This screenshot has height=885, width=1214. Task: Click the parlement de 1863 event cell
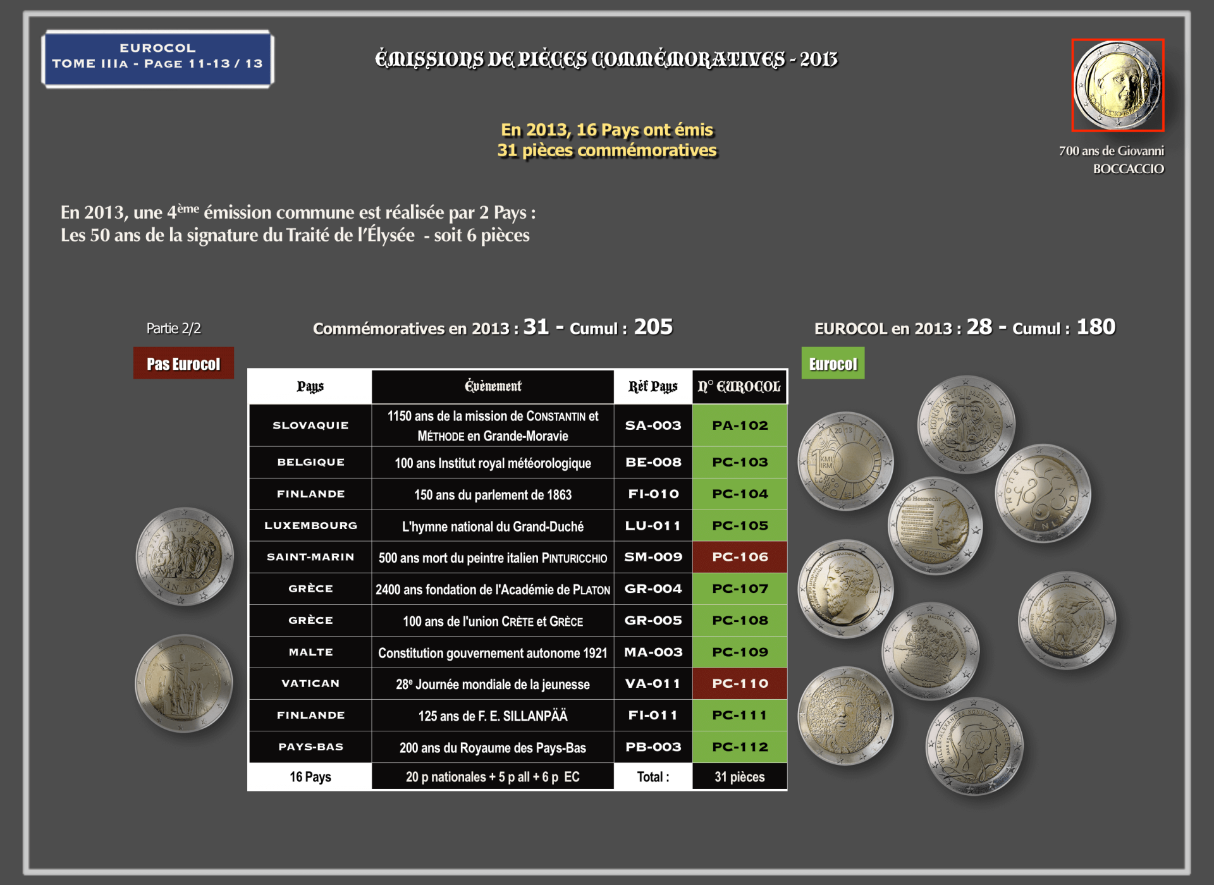tap(493, 494)
